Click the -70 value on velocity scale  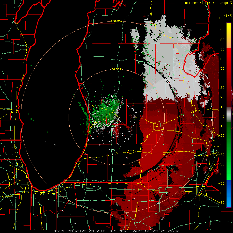click(221, 184)
